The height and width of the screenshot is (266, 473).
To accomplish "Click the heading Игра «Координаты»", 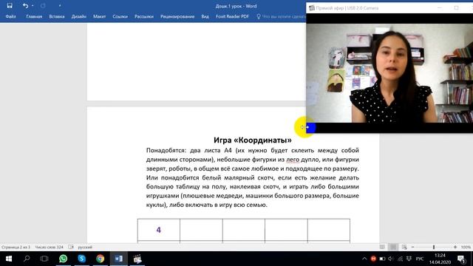I will pos(253,140).
